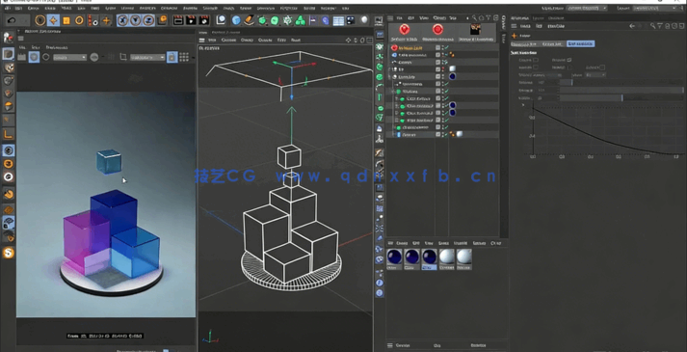
Task: Open the viewport hamburger menu
Action: [202, 40]
